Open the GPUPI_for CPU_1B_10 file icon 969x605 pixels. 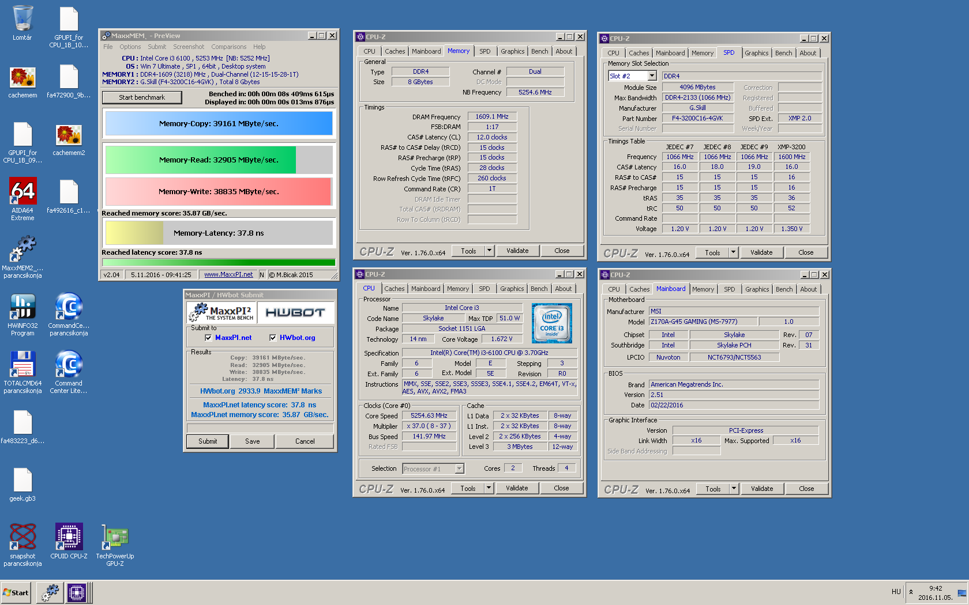[69, 27]
